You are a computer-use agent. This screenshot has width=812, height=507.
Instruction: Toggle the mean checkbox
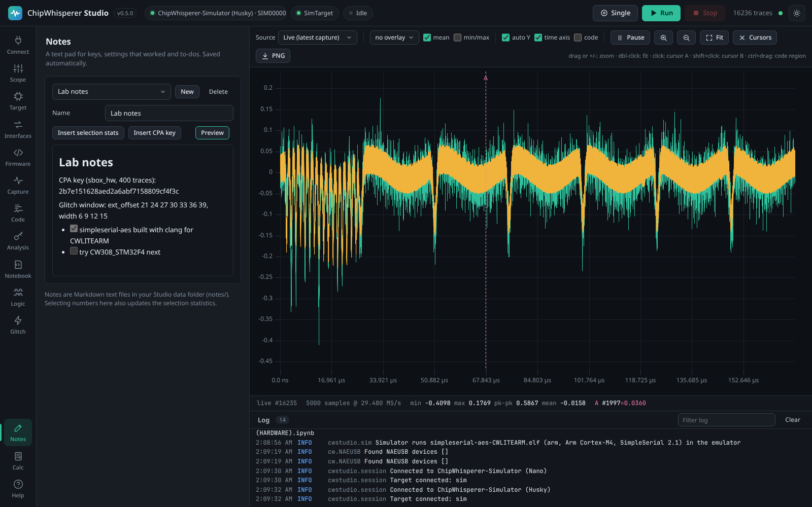tap(427, 38)
